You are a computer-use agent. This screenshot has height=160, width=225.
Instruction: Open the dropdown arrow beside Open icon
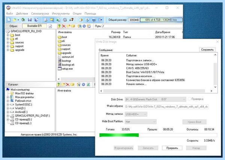click(18, 20)
